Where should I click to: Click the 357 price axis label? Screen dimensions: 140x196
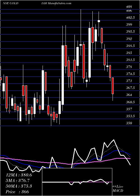click(x=129, y=109)
